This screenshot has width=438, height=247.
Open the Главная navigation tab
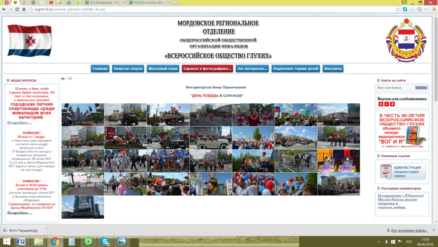pyautogui.click(x=100, y=68)
